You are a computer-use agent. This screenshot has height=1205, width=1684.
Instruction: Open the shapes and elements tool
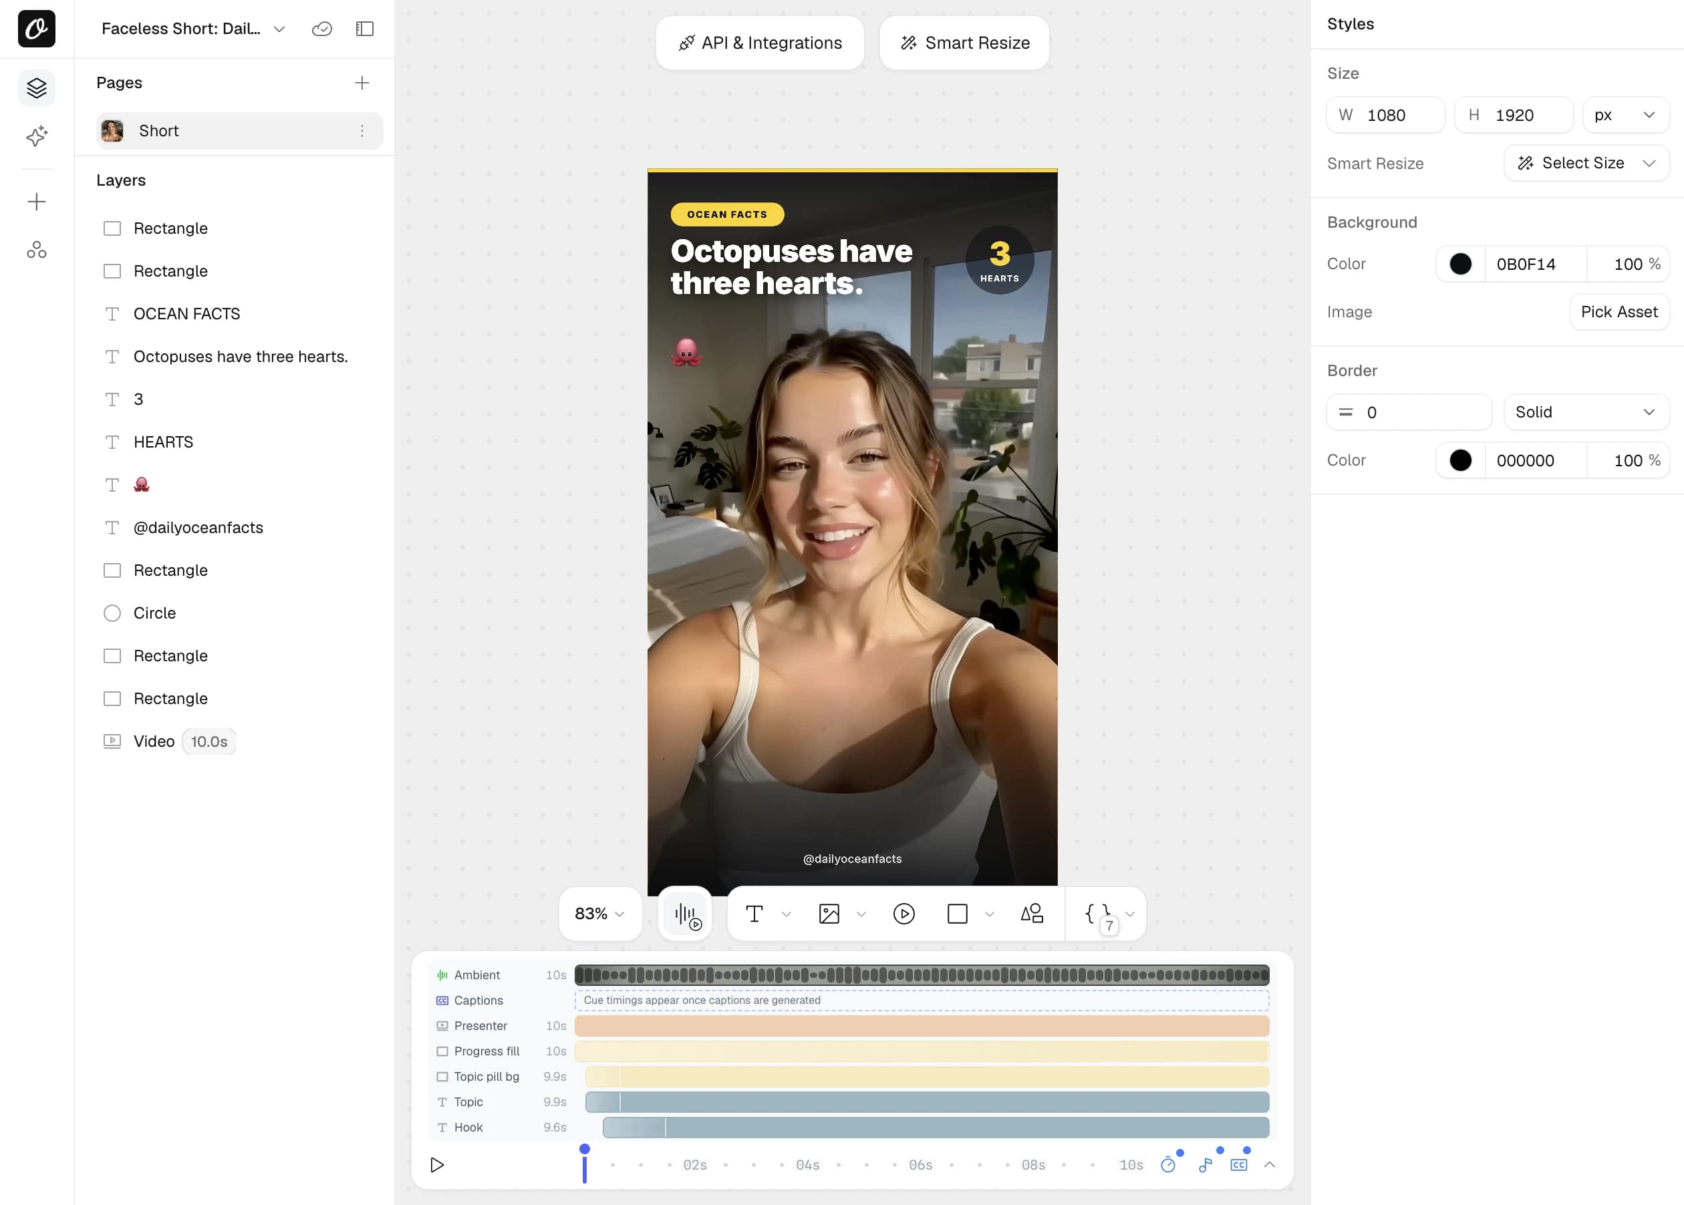1032,913
